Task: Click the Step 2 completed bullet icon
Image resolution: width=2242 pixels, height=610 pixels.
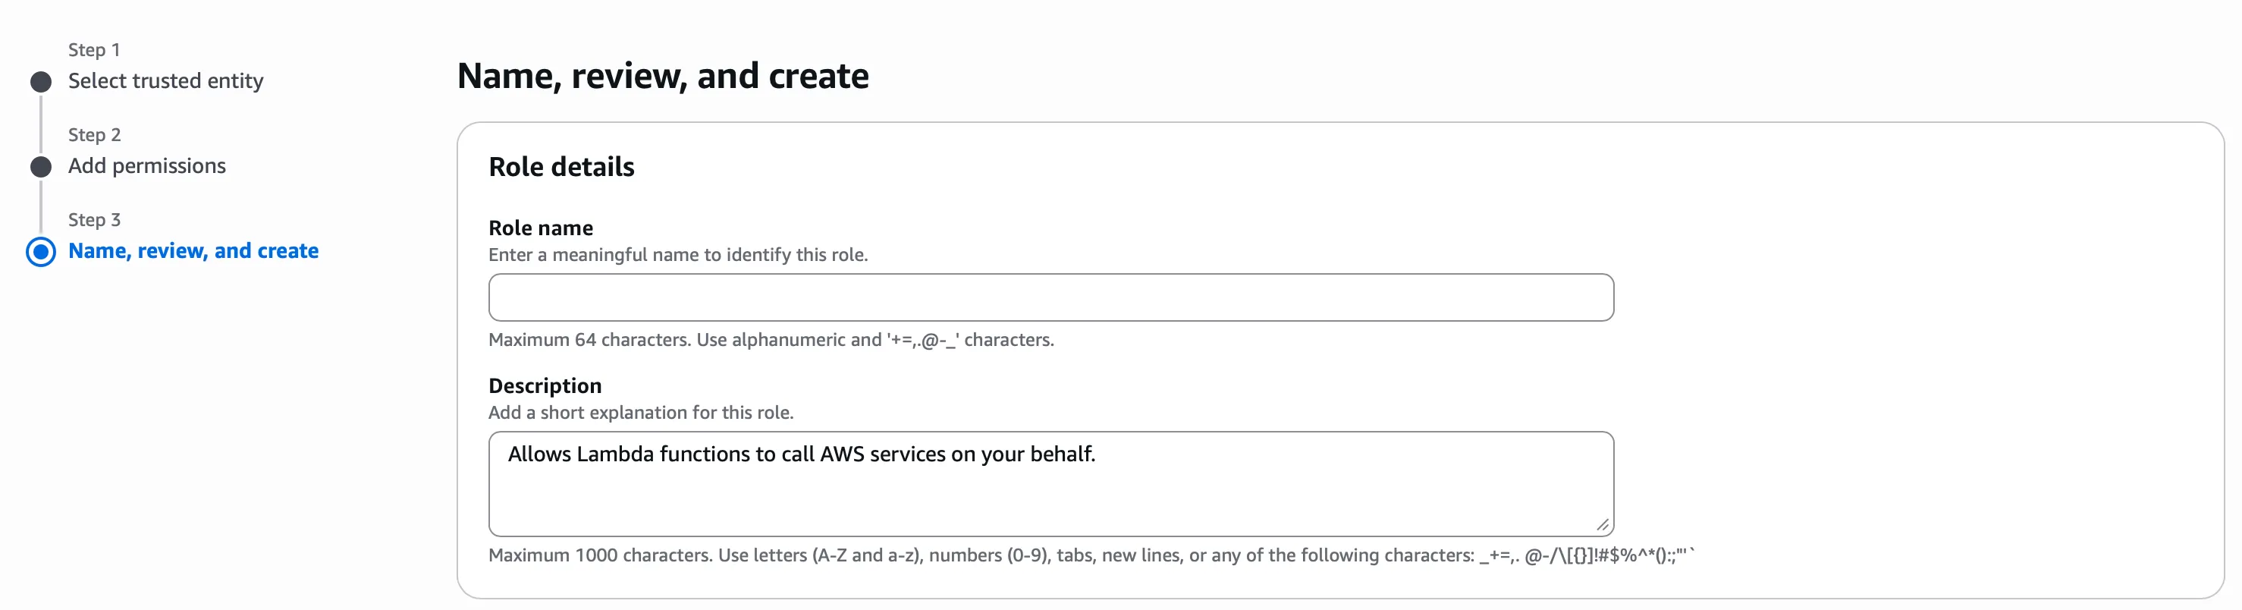Action: (x=41, y=166)
